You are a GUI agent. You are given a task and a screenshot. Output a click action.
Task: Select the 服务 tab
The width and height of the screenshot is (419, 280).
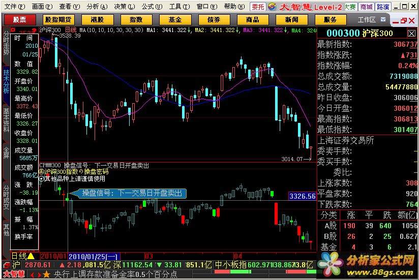tap(331, 19)
